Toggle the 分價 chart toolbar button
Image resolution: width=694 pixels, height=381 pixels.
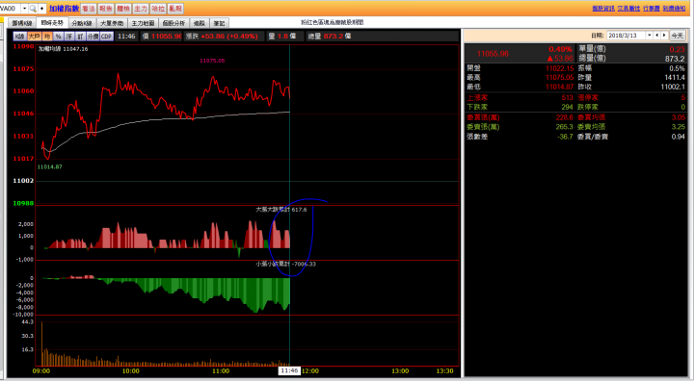(93, 37)
